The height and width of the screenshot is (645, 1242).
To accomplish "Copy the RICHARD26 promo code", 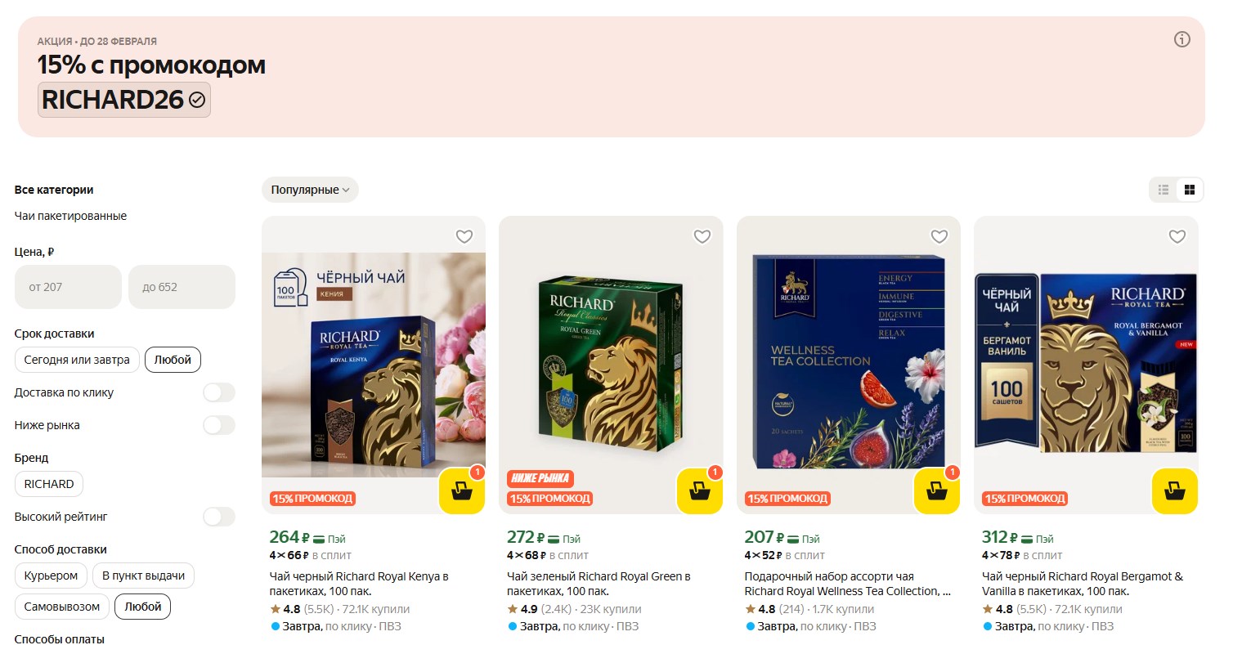I will click(x=124, y=100).
